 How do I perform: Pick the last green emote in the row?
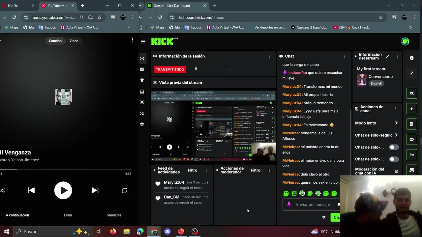click(334, 194)
